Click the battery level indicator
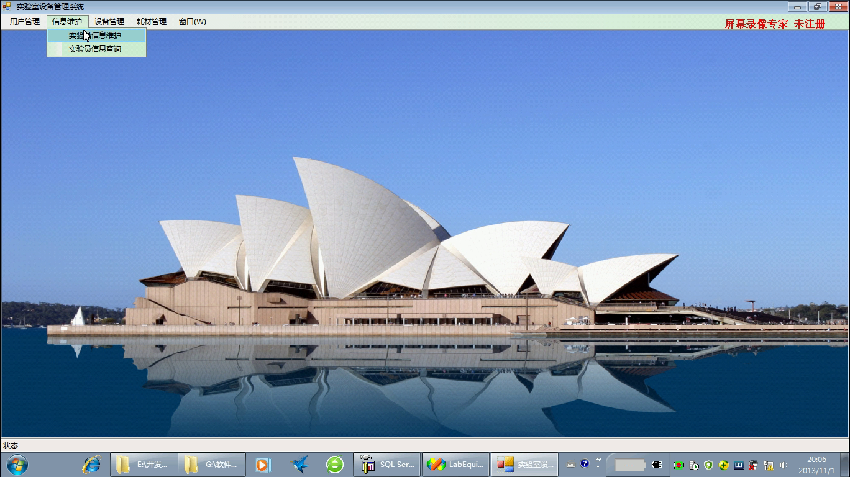Screen dimensions: 850x477 click(x=630, y=465)
